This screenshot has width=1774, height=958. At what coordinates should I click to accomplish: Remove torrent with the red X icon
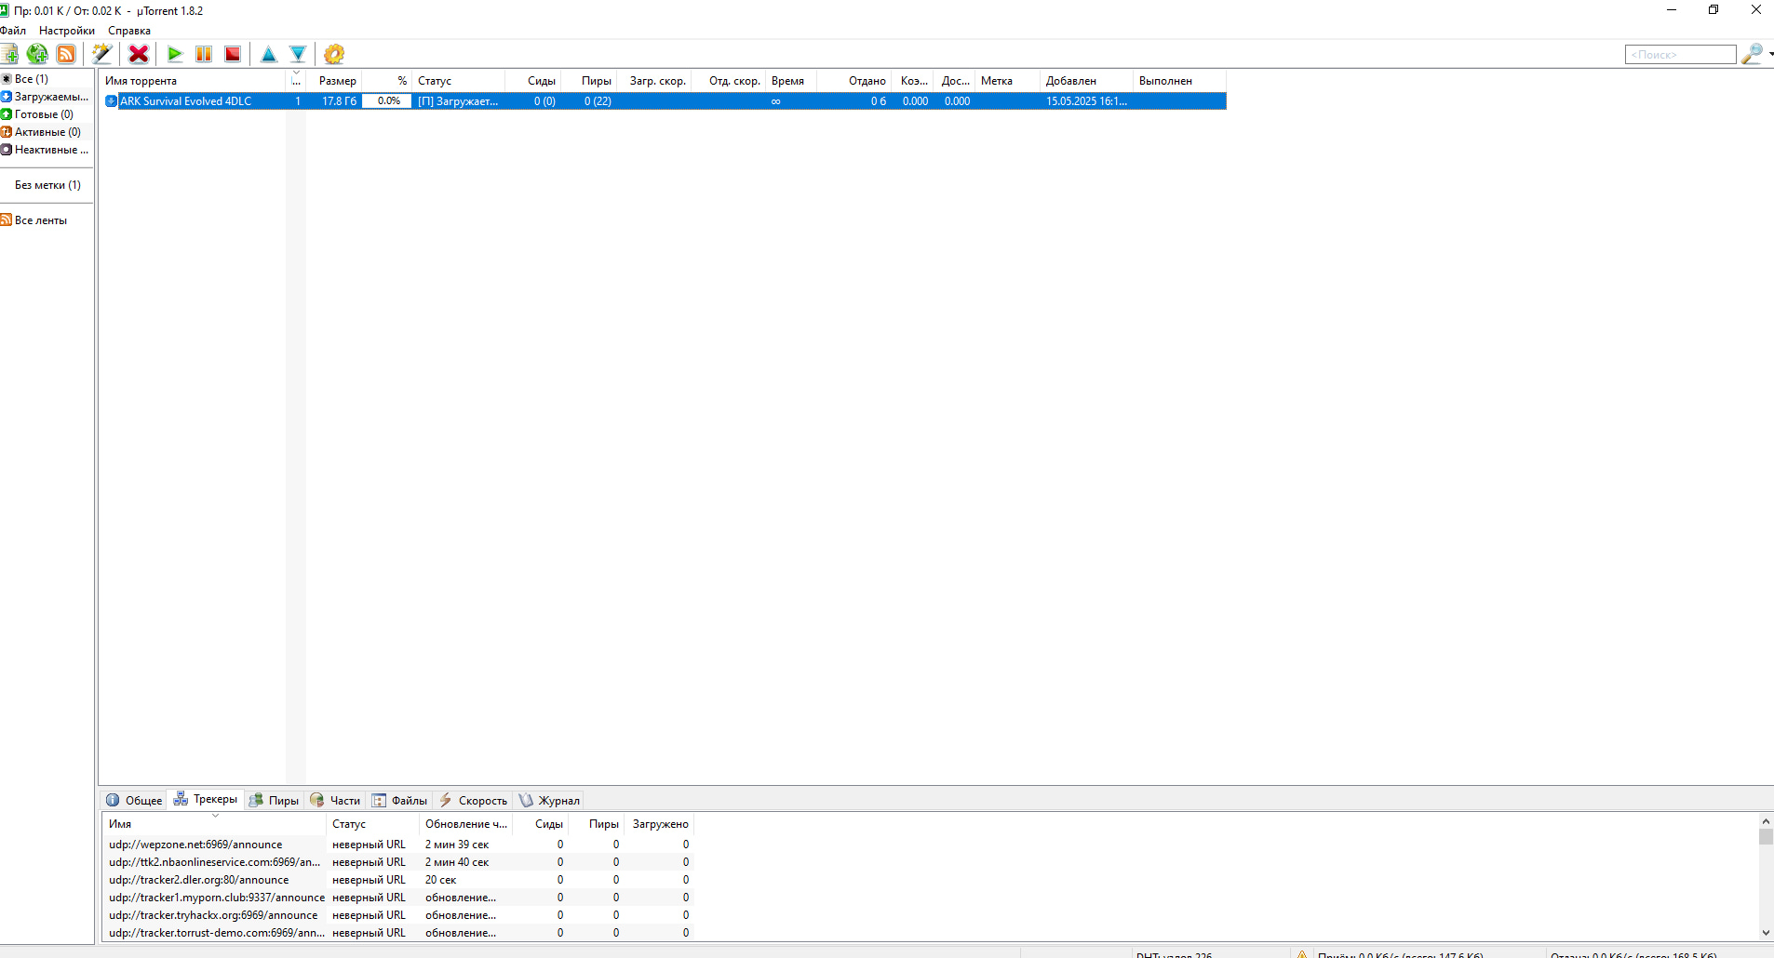tap(139, 54)
